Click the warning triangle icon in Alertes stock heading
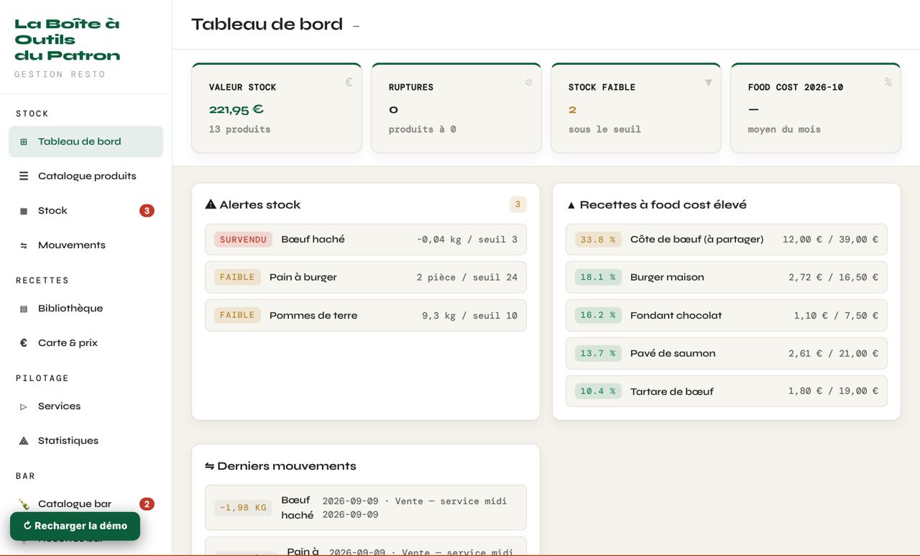Viewport: 920px width, 556px height. click(211, 204)
